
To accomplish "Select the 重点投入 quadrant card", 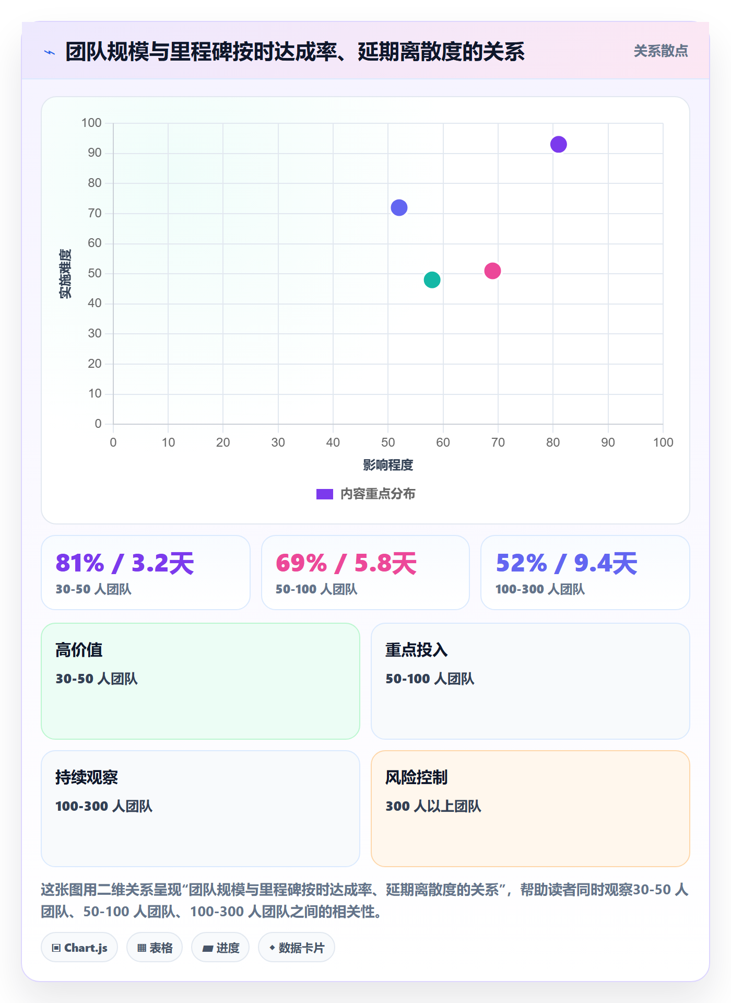I will click(x=530, y=681).
